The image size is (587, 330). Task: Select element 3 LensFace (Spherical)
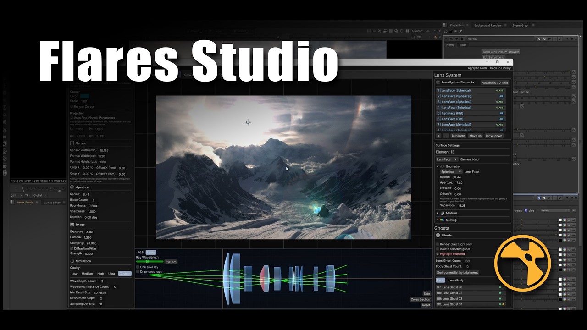[x=471, y=102]
